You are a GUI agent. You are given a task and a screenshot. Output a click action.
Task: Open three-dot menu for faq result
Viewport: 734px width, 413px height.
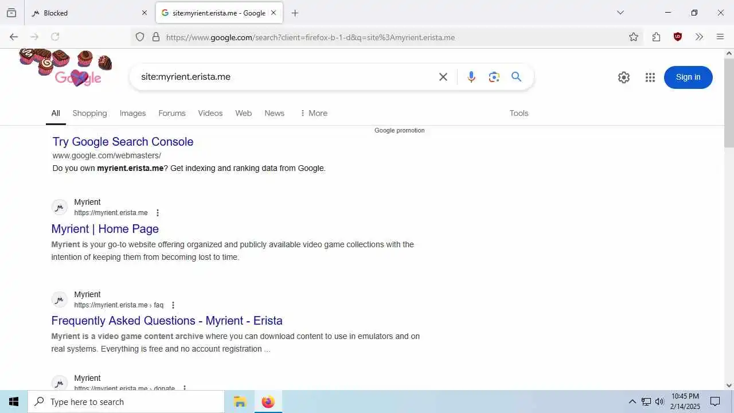click(x=173, y=305)
